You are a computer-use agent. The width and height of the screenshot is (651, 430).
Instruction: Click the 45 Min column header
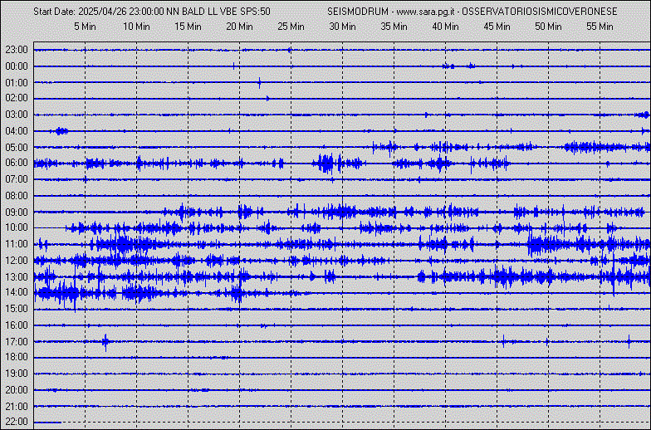(x=497, y=27)
